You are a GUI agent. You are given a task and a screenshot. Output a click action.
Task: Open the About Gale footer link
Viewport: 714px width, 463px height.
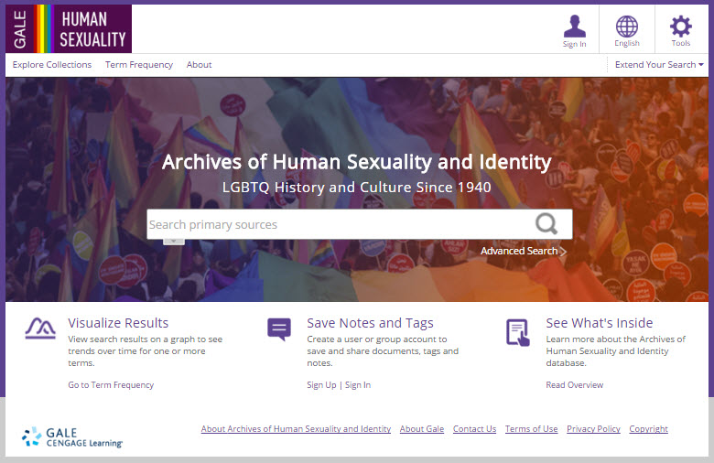pos(422,429)
